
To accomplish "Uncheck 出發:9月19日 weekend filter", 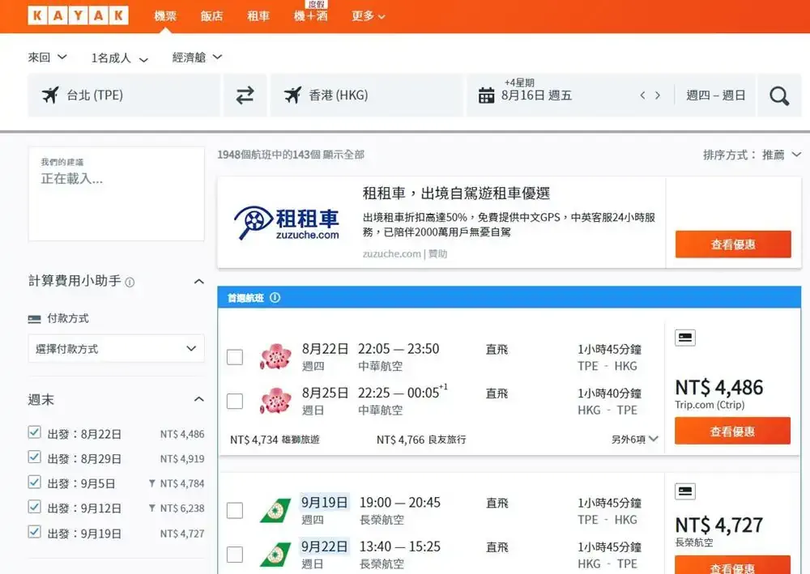I will (x=34, y=532).
